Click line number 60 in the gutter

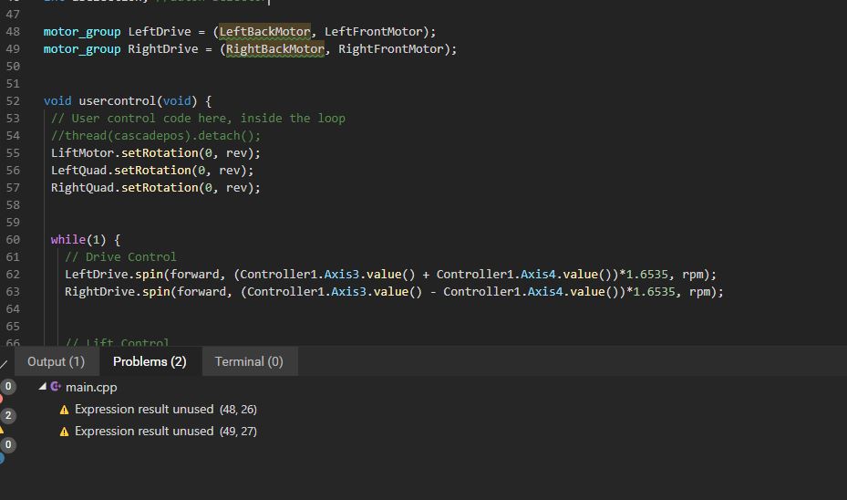point(13,240)
